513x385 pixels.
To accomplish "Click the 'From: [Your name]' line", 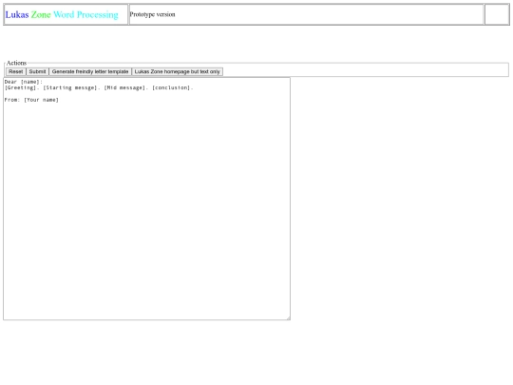I will click(31, 100).
